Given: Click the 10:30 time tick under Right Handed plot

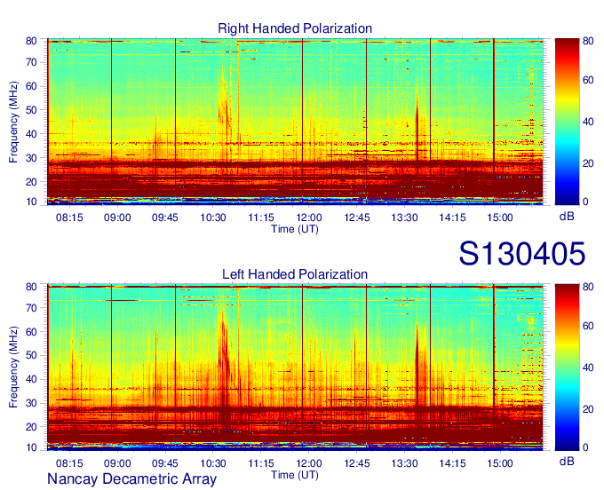Looking at the screenshot, I should 213,217.
